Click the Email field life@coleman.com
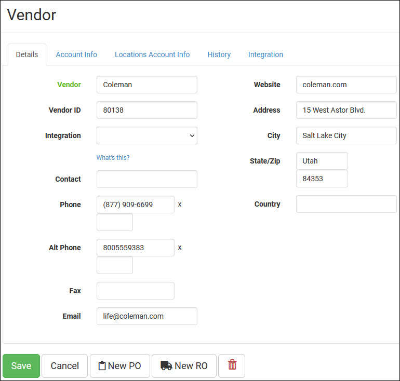 tap(146, 316)
